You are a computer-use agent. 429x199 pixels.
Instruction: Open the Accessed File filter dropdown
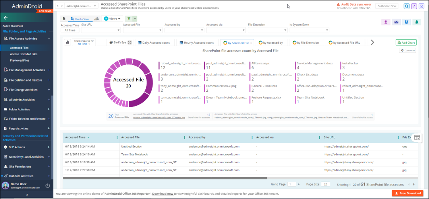tap(143, 30)
